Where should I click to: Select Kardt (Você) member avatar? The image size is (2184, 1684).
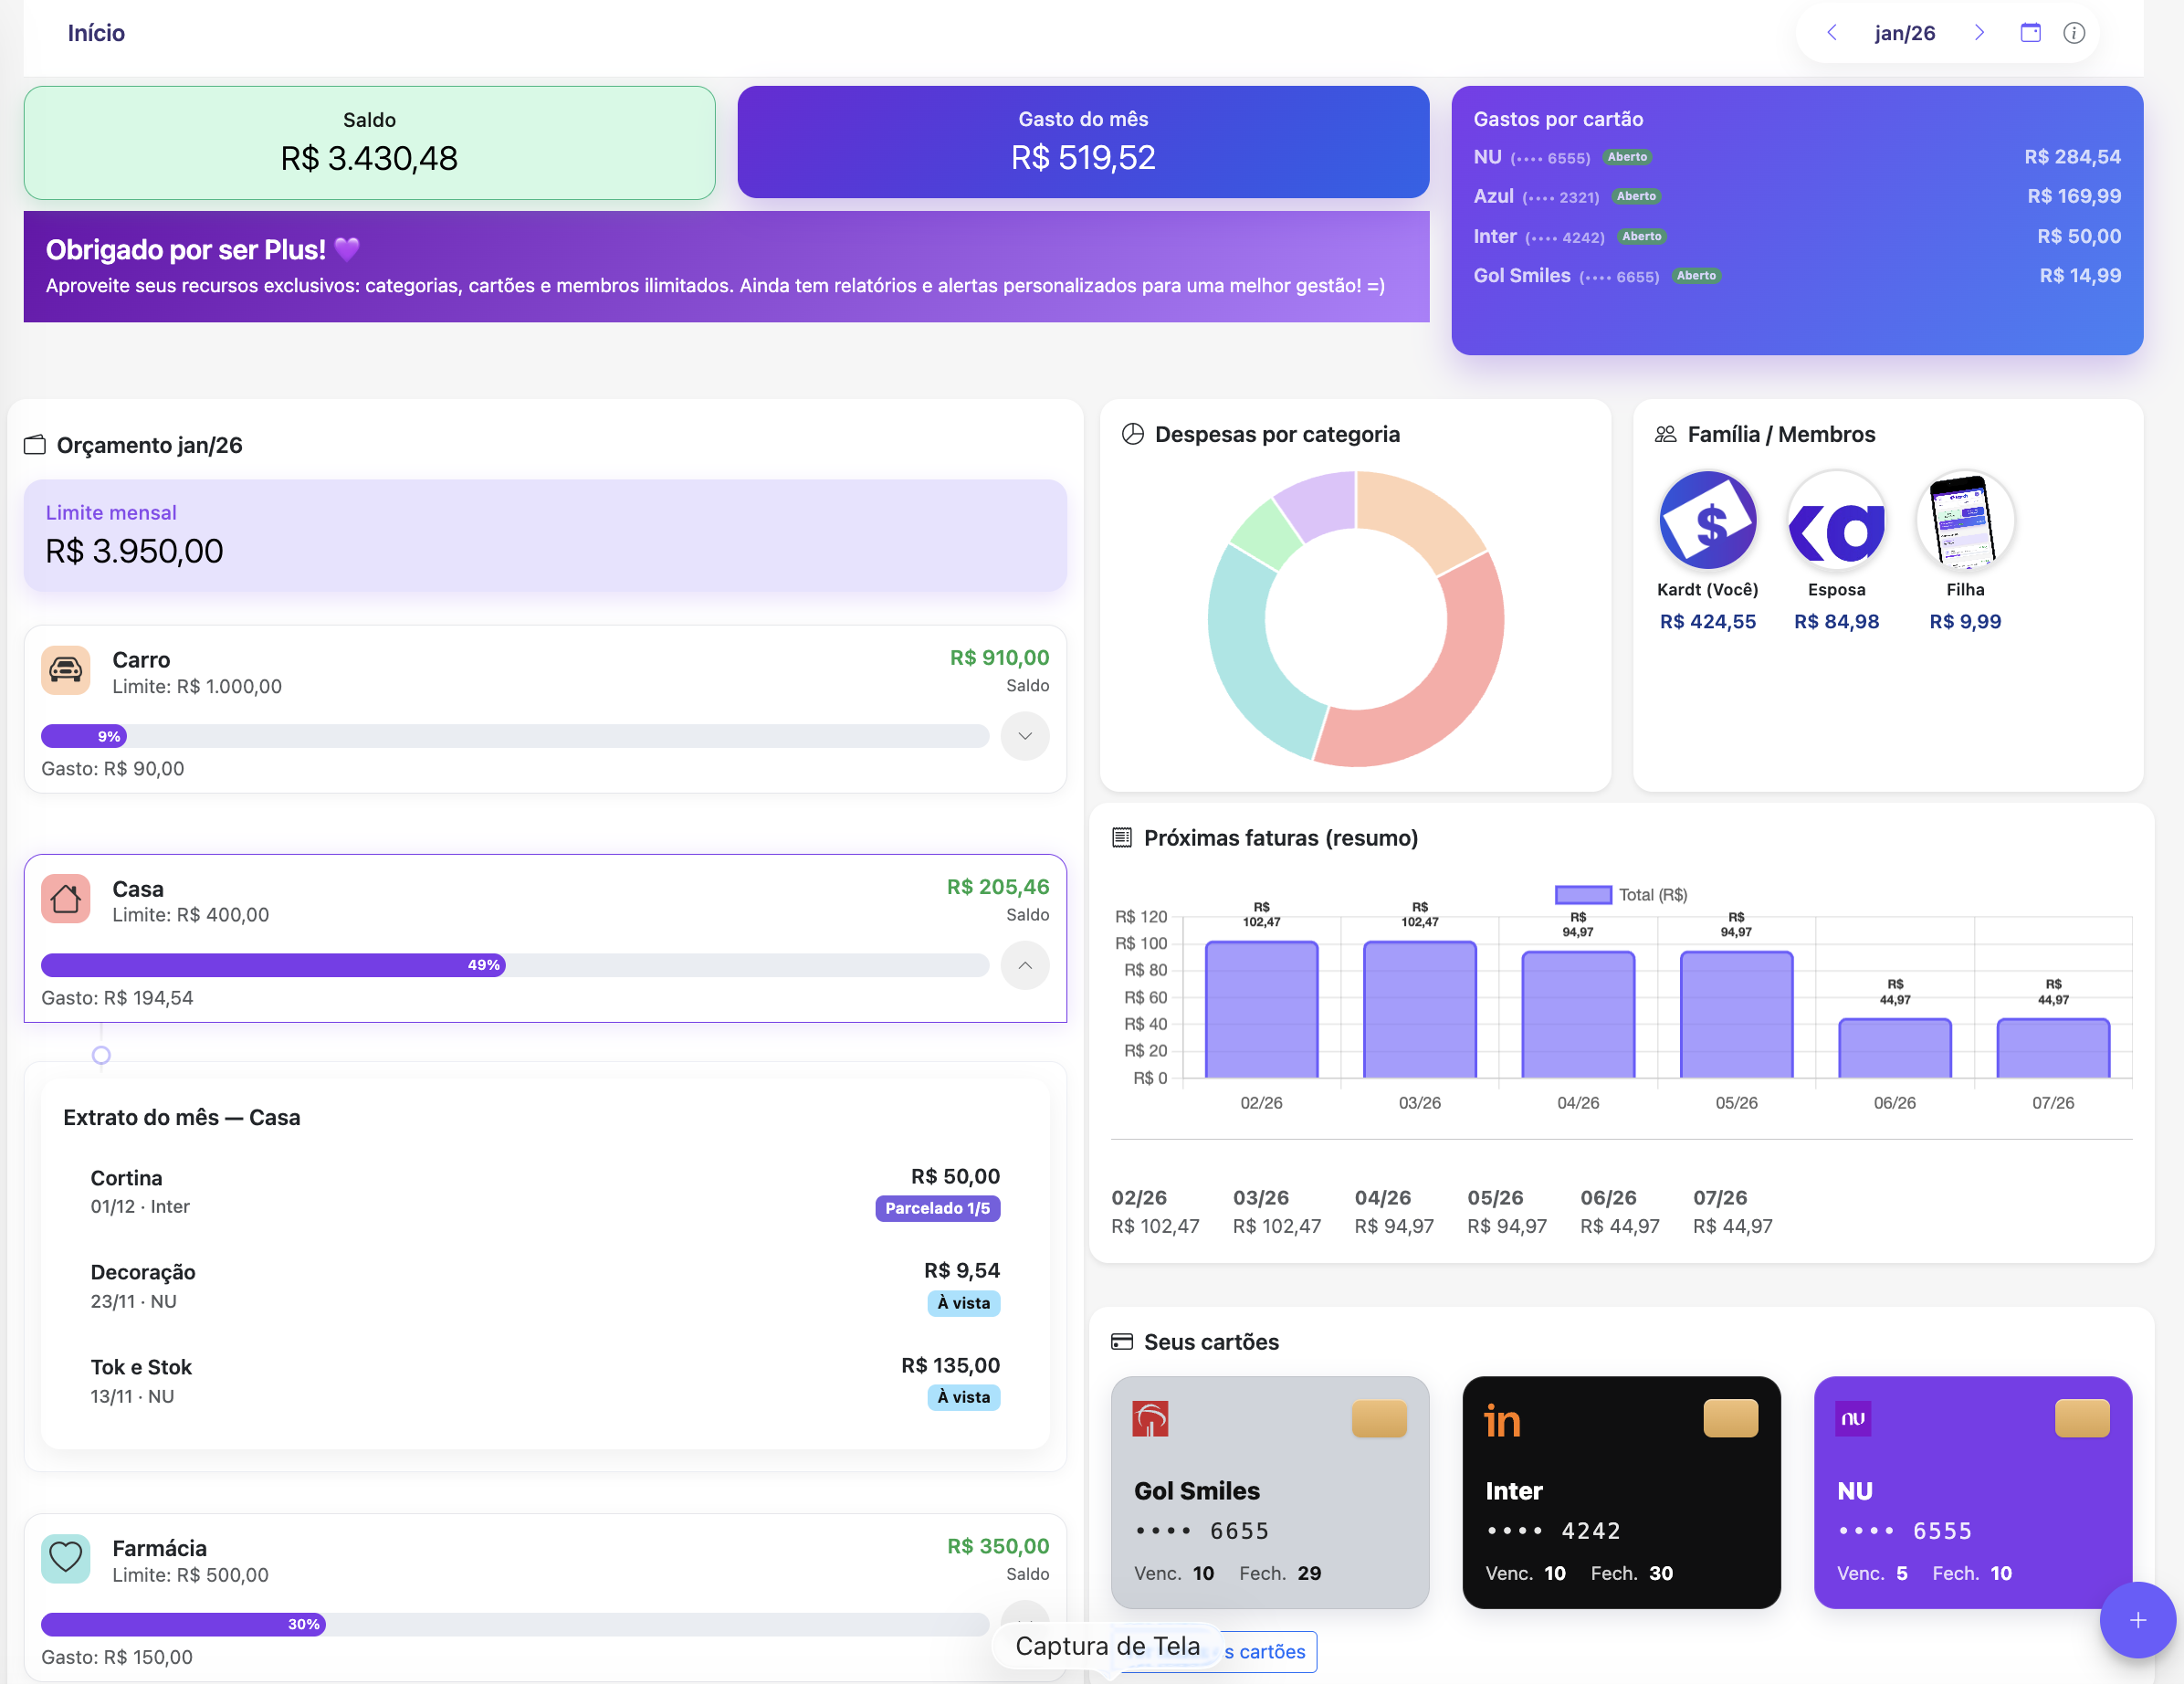tap(1707, 520)
